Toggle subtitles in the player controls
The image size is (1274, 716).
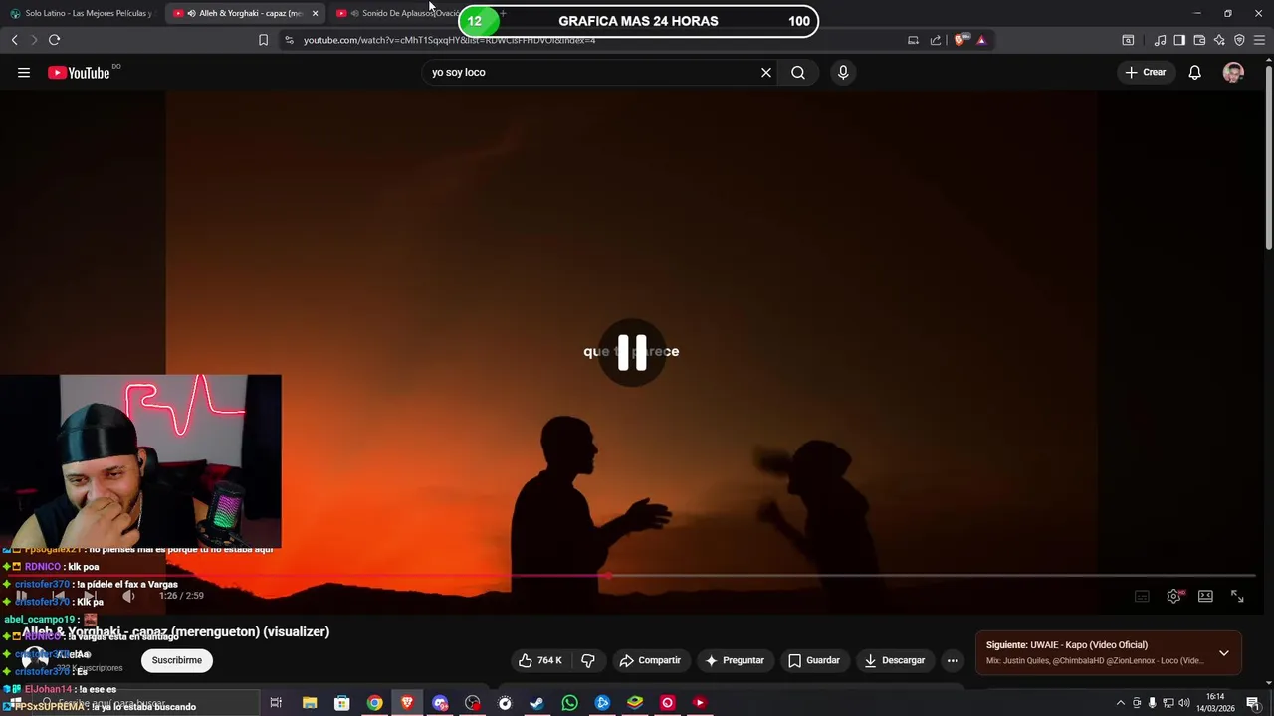coord(1142,596)
